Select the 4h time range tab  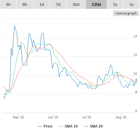pyautogui.click(x=8, y=4)
